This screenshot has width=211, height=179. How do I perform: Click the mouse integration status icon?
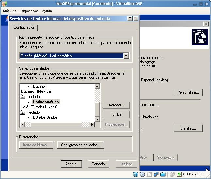172,174
